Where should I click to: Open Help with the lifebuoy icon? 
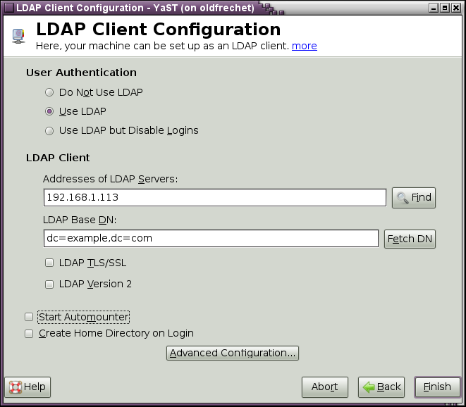coord(27,387)
